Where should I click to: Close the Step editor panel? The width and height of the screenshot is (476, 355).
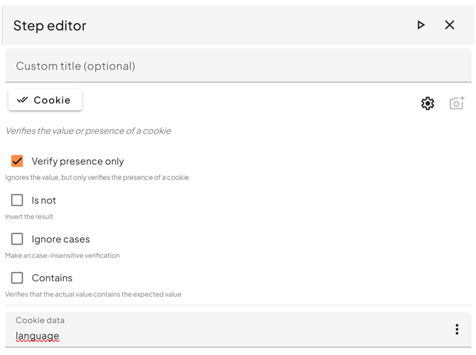(x=450, y=26)
